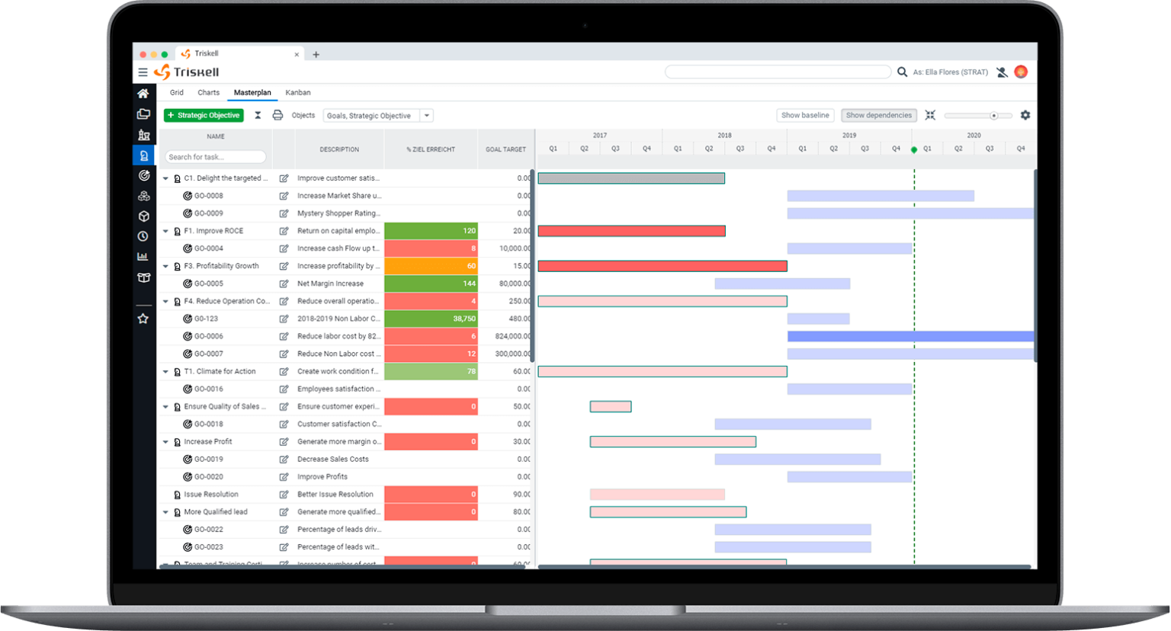Click the collapse-all hourglass icon in toolbar
Screen dimensions: 1171x631
[258, 116]
